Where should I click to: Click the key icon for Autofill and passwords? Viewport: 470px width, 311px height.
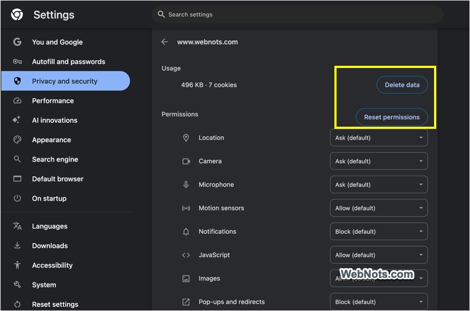click(x=17, y=61)
